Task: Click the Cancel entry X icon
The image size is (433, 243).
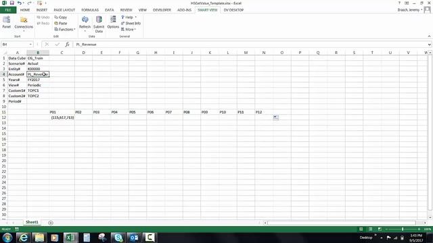Action: pos(47,45)
